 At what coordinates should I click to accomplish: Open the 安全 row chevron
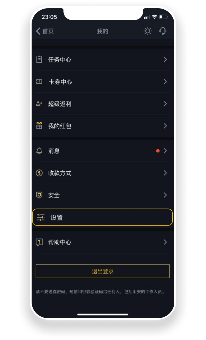(165, 195)
